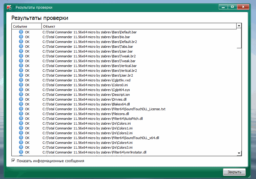Click the vertical scrollbar thumb
The height and width of the screenshot is (179, 256).
click(x=239, y=38)
